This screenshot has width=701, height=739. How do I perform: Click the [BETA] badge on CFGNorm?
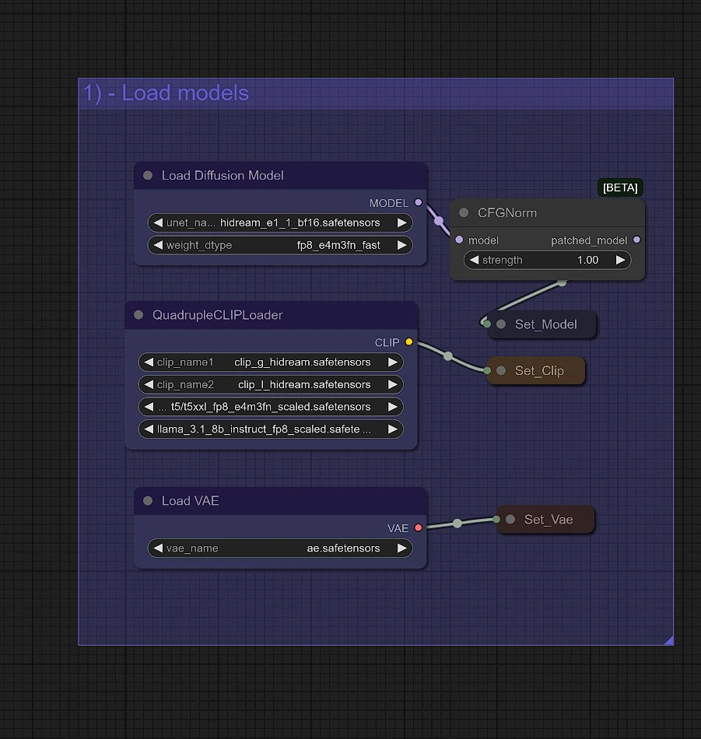click(620, 187)
